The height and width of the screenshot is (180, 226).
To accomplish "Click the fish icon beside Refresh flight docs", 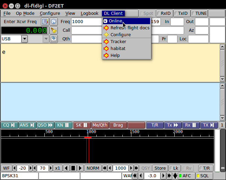I will (x=106, y=28).
